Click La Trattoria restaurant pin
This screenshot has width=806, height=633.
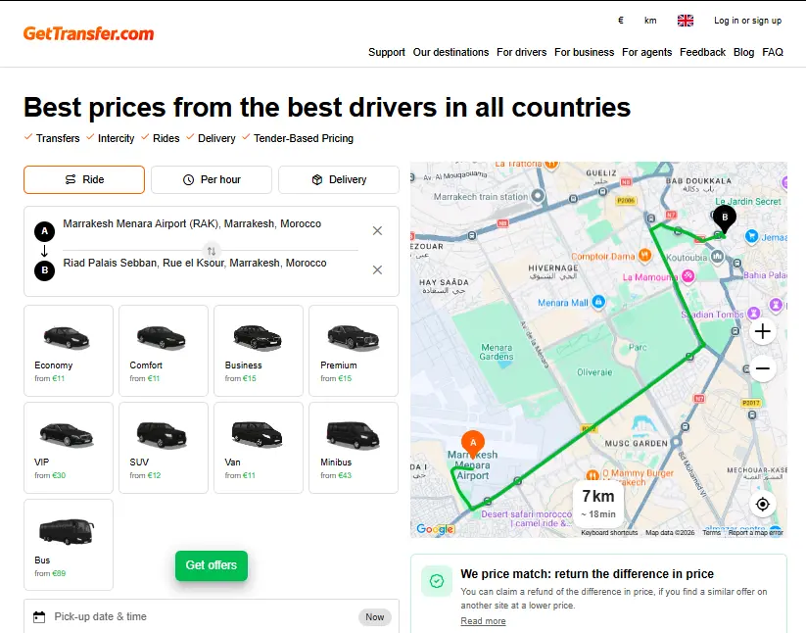[x=551, y=164]
